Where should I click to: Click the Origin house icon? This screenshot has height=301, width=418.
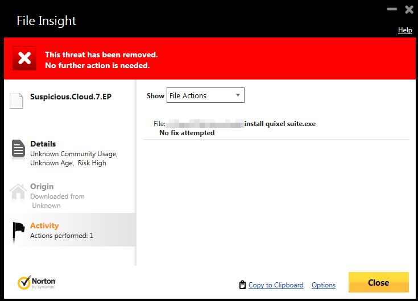[18, 191]
